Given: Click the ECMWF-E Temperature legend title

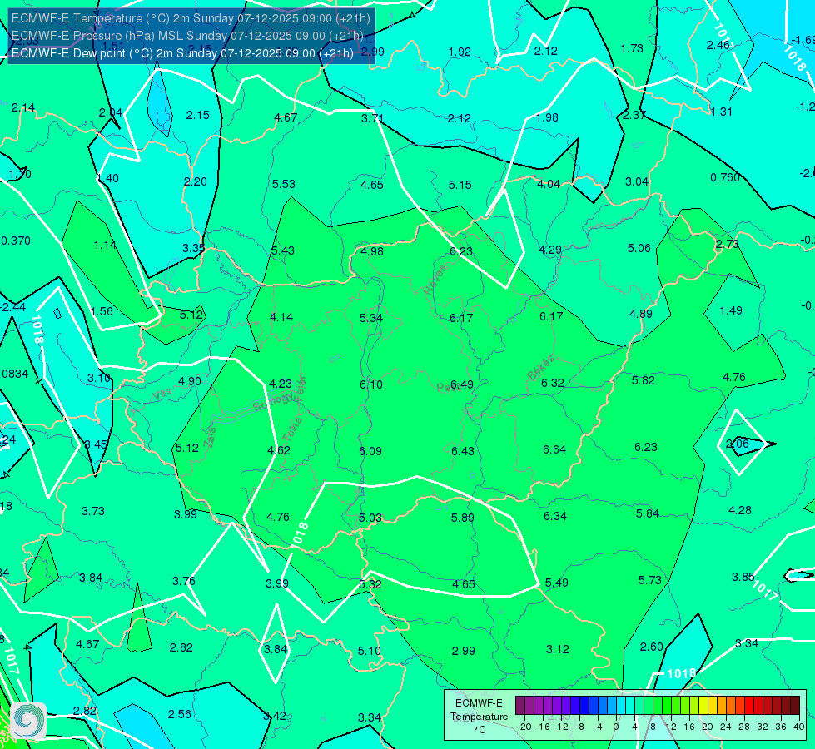Looking at the screenshot, I should click(479, 710).
